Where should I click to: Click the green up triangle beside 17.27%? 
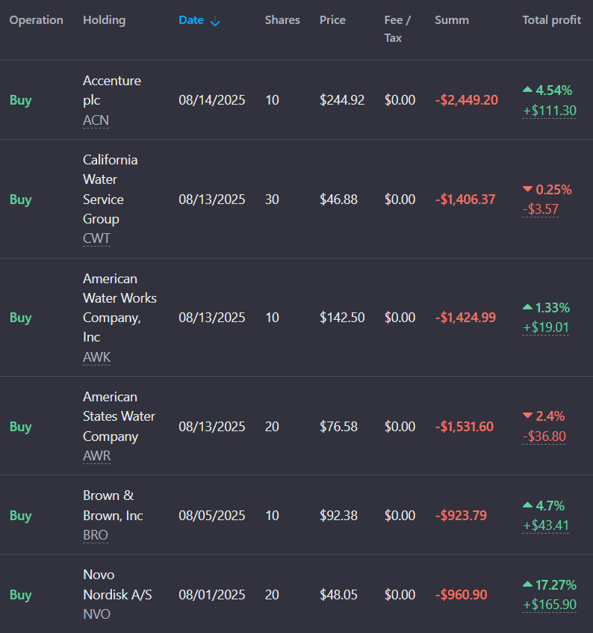pyautogui.click(x=527, y=584)
